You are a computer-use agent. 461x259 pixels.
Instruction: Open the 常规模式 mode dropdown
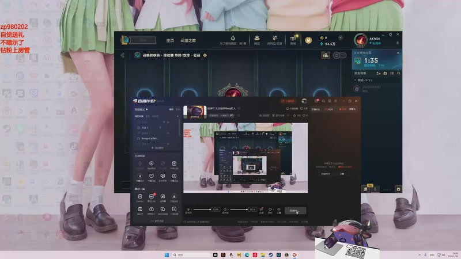141,109
